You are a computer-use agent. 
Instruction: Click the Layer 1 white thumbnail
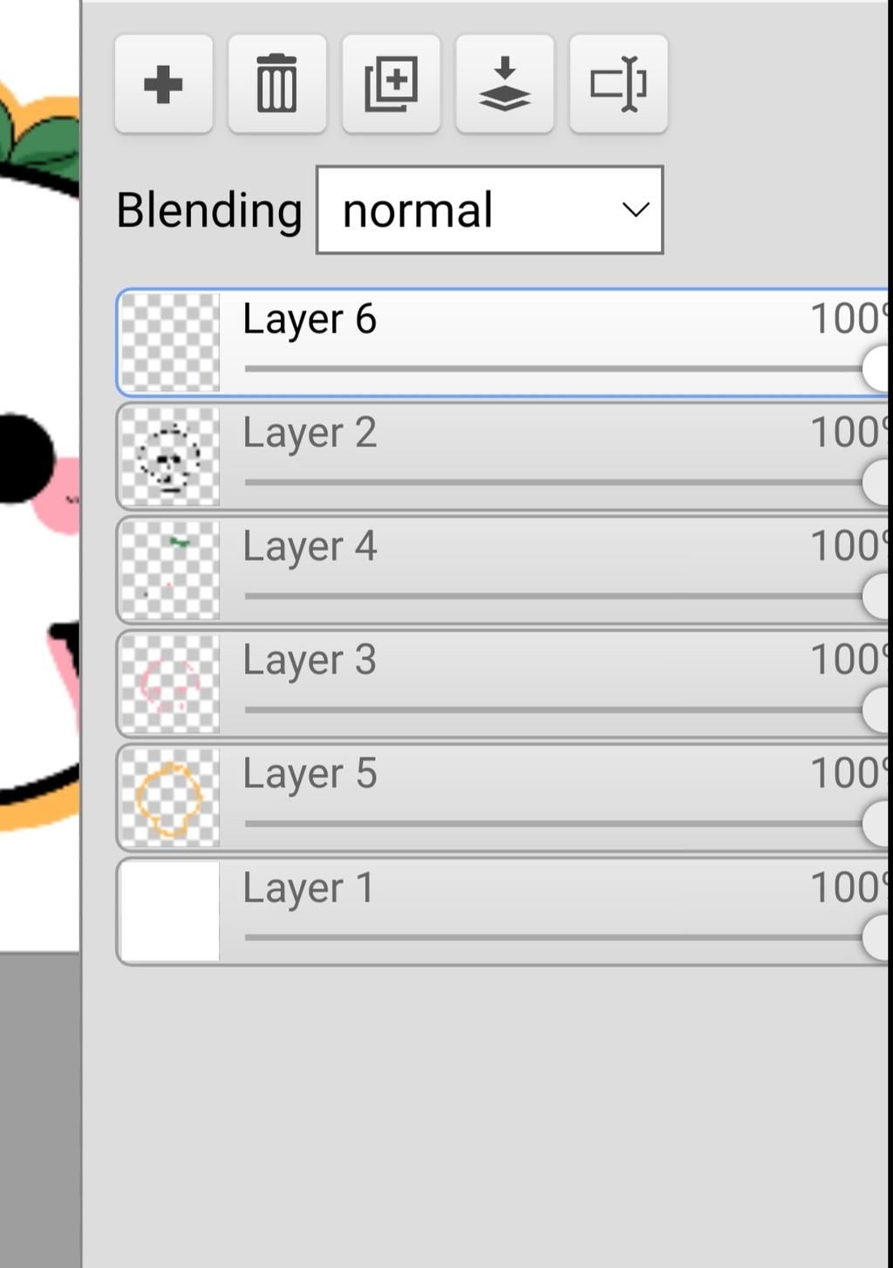pos(169,912)
